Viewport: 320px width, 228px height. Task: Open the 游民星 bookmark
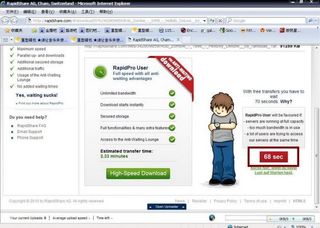290,31
